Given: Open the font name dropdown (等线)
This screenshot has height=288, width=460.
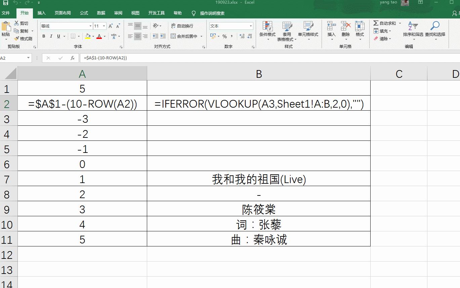Looking at the screenshot, I should click(90, 26).
